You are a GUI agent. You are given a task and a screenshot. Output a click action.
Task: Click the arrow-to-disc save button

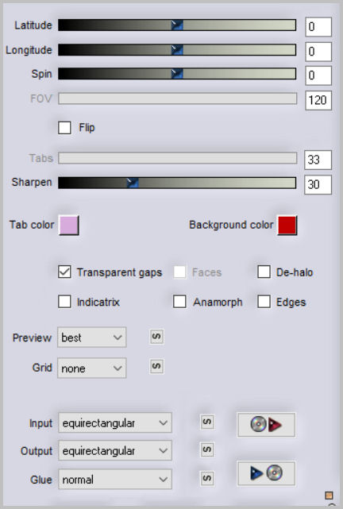266,473
